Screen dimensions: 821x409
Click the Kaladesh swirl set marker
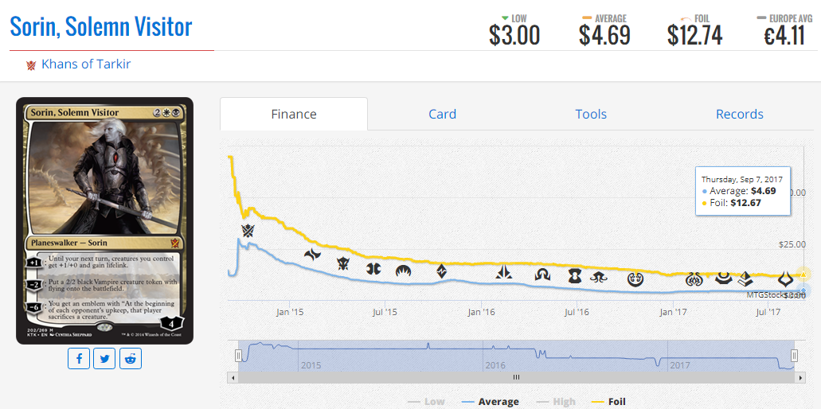[x=635, y=279]
